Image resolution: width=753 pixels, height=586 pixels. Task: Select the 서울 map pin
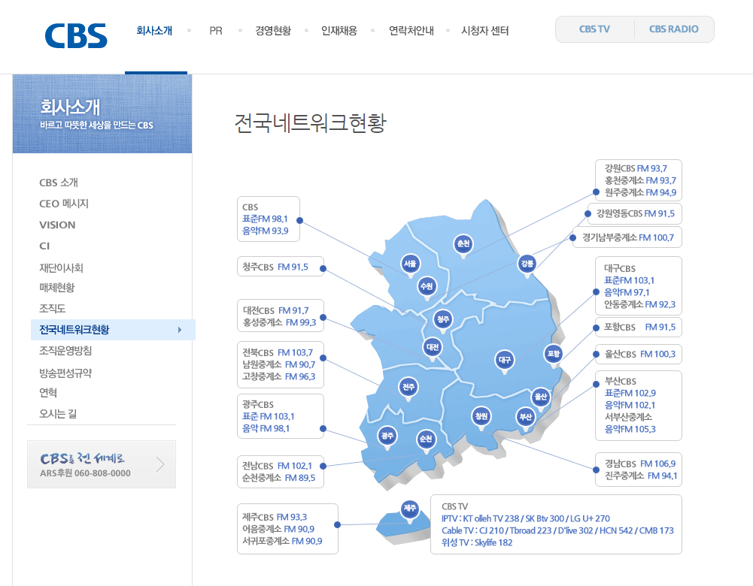click(x=410, y=265)
